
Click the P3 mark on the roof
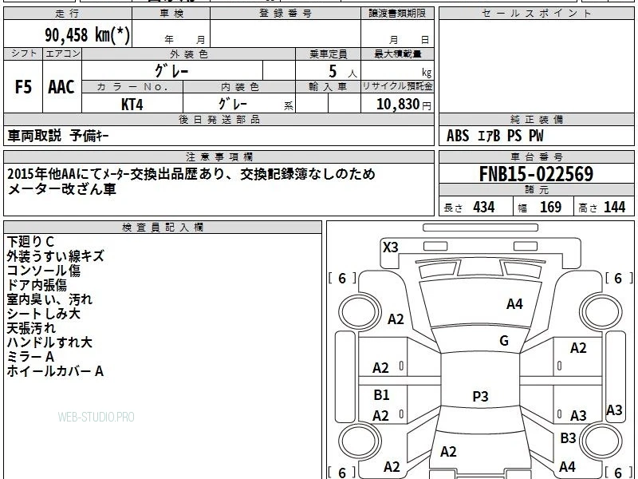480,396
